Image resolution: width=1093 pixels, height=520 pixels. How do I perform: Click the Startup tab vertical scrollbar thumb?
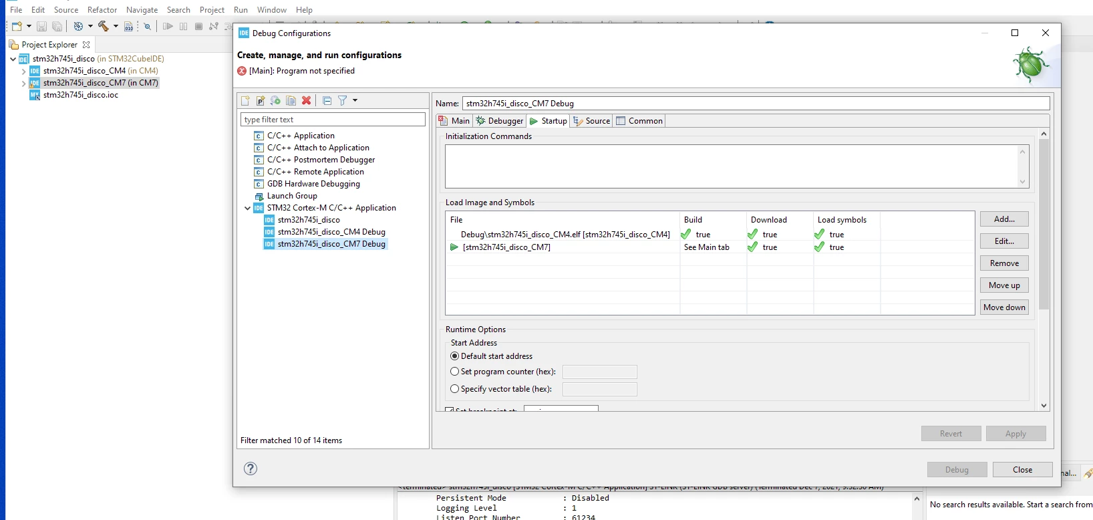point(1044,224)
